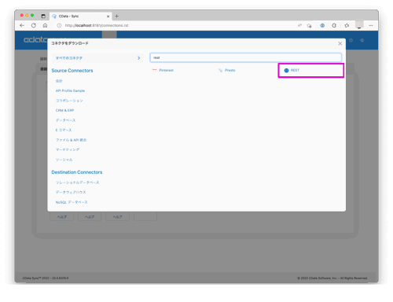The image size is (393, 302).
Task: Open the ソーシャル category
Action: coord(64,160)
